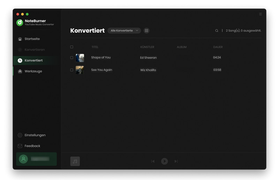Select the See You Again title

click(x=101, y=70)
